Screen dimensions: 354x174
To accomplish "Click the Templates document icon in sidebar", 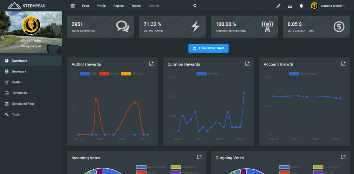I will 7,93.
